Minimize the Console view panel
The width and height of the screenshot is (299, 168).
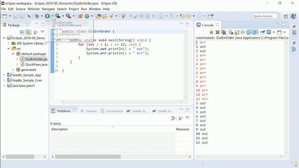pyautogui.click(x=278, y=23)
